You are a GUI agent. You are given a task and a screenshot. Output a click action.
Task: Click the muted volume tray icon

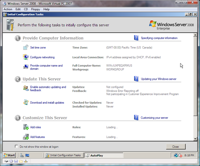180,155
